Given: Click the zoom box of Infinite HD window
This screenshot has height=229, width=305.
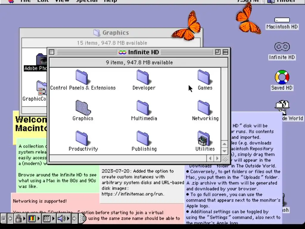Looking at the screenshot, I should tap(218, 52).
